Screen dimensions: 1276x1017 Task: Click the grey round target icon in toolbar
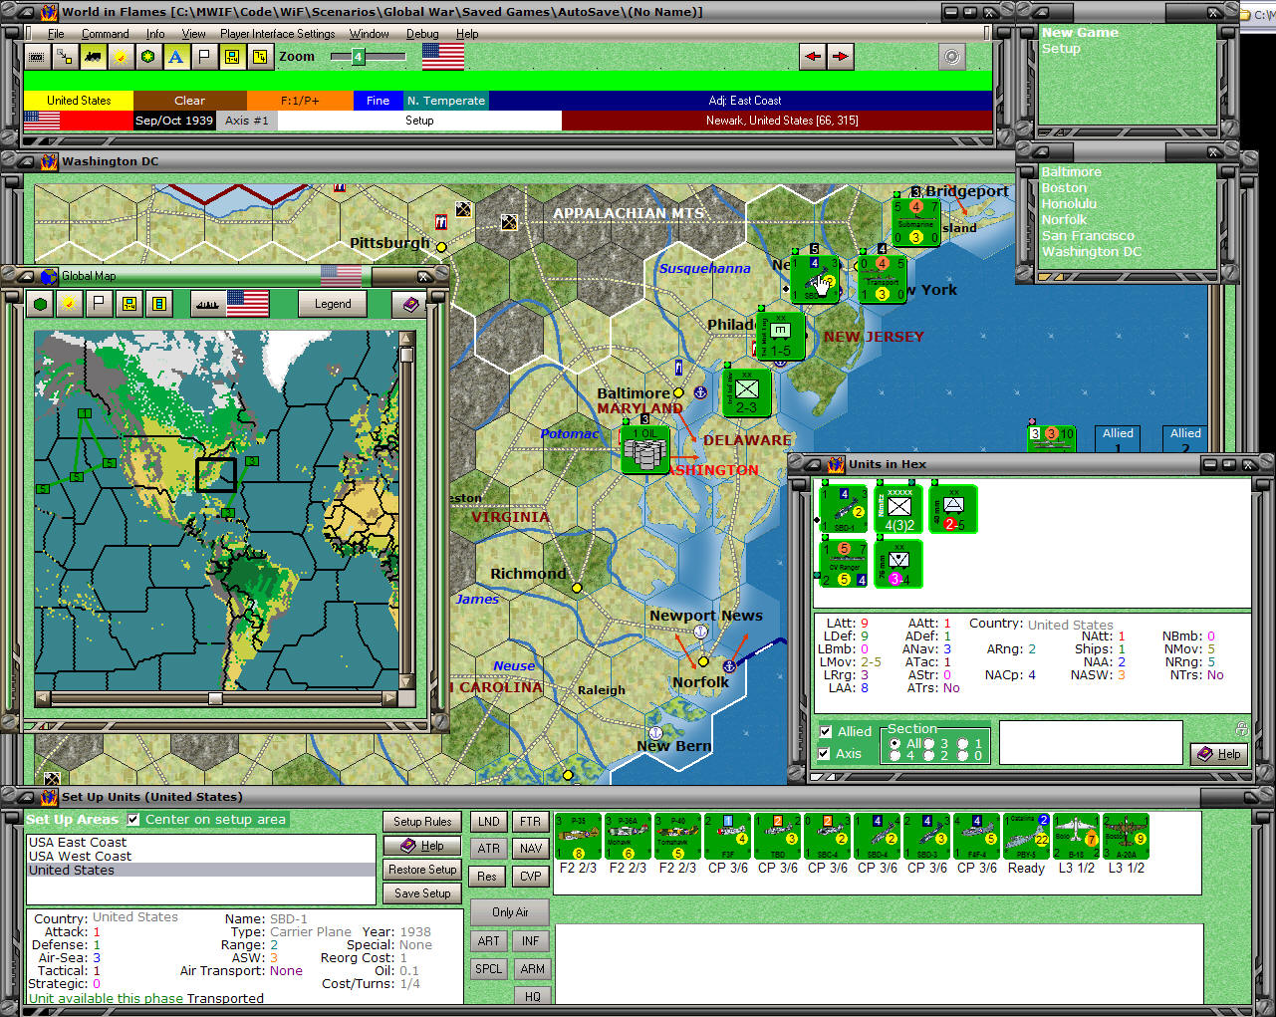952,57
